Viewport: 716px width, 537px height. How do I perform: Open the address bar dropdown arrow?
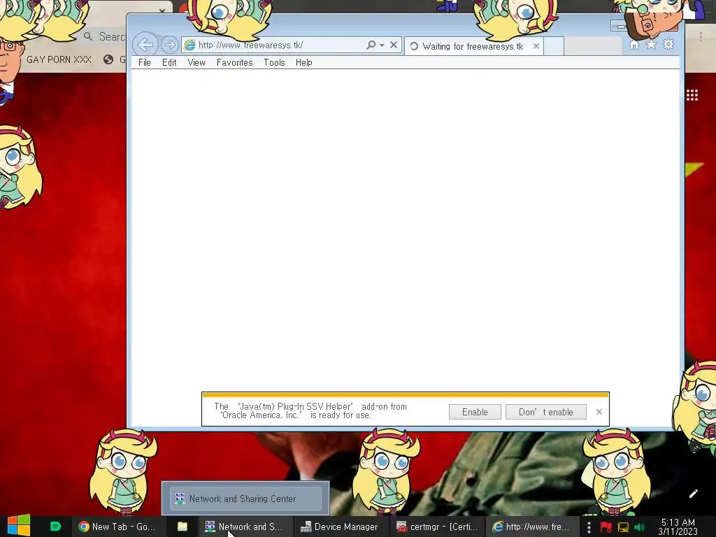[382, 45]
